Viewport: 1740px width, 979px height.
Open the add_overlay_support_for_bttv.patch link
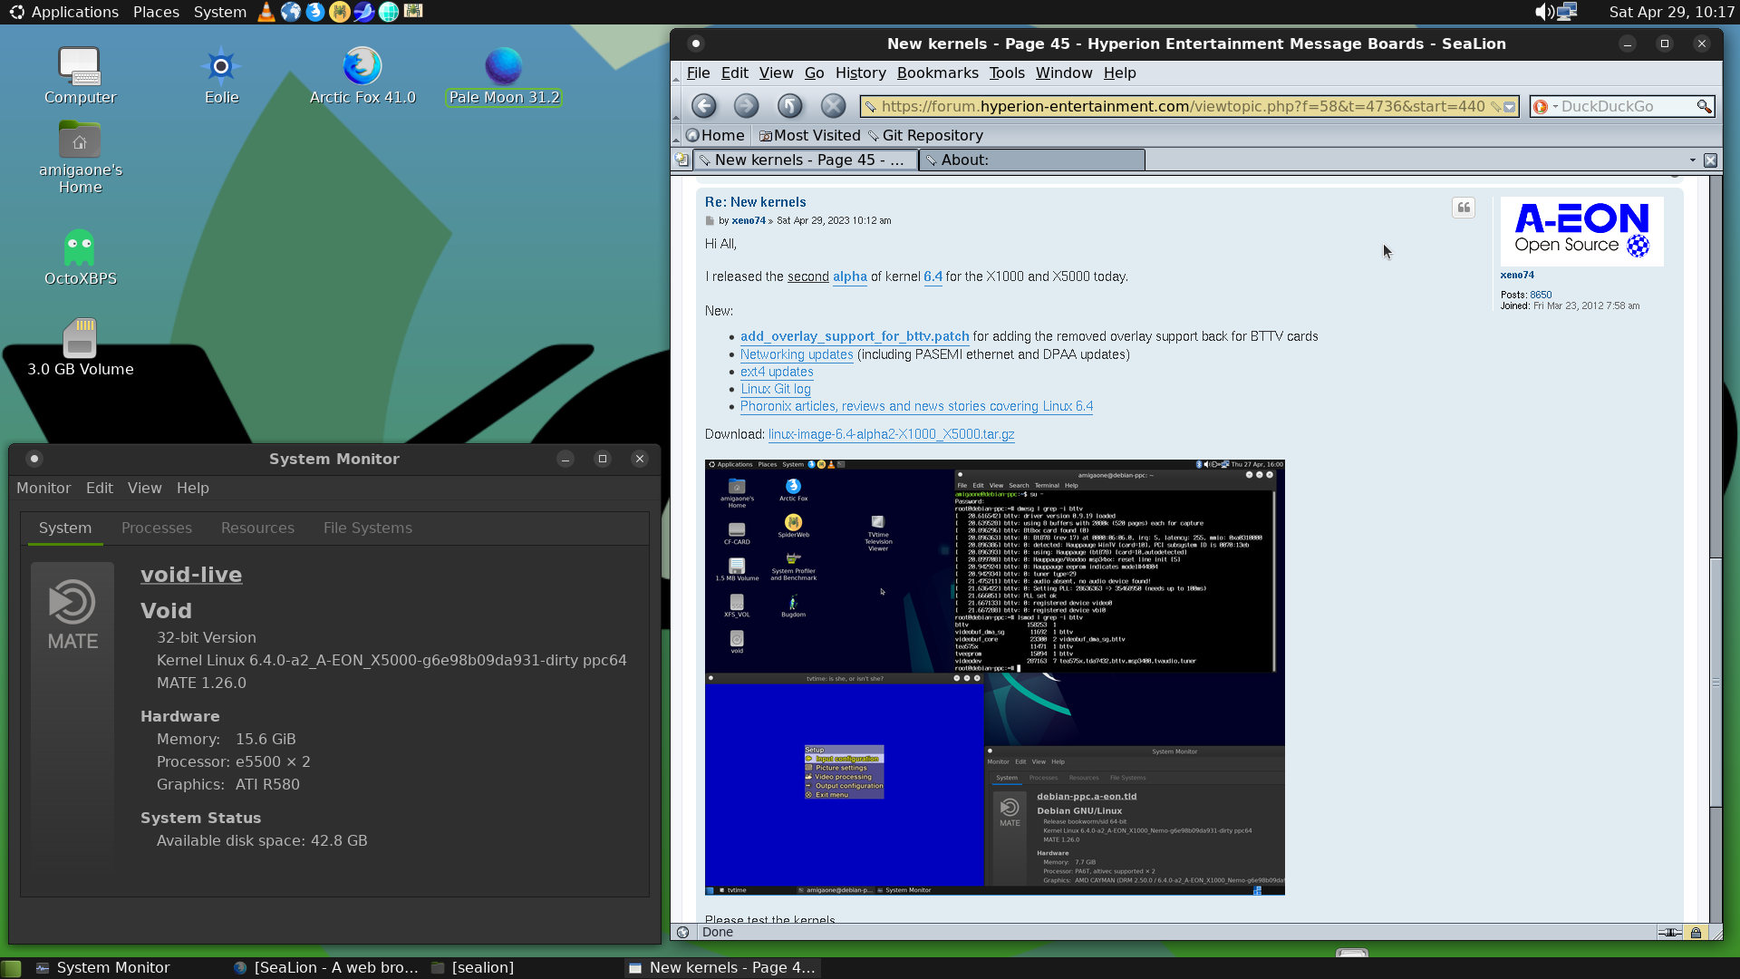click(x=855, y=336)
